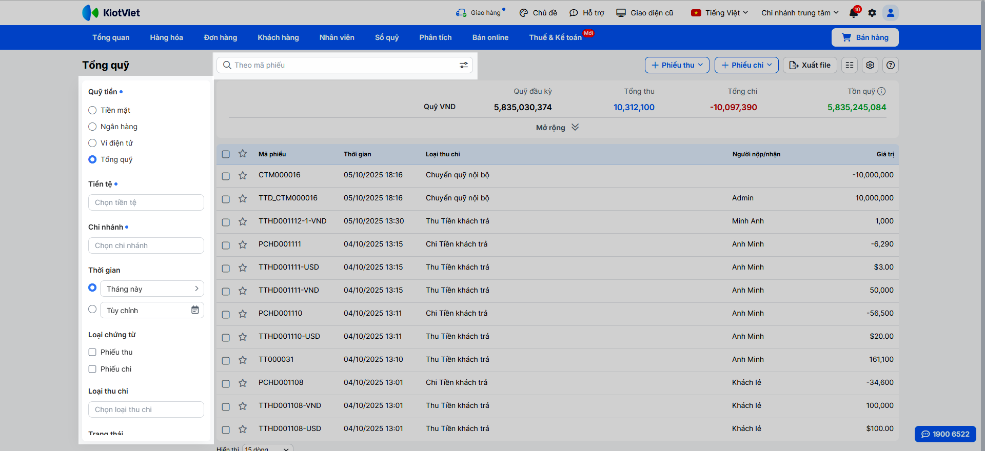Open the calendar icon for Tùy chỉnh
Image resolution: width=985 pixels, height=451 pixels.
tap(195, 310)
